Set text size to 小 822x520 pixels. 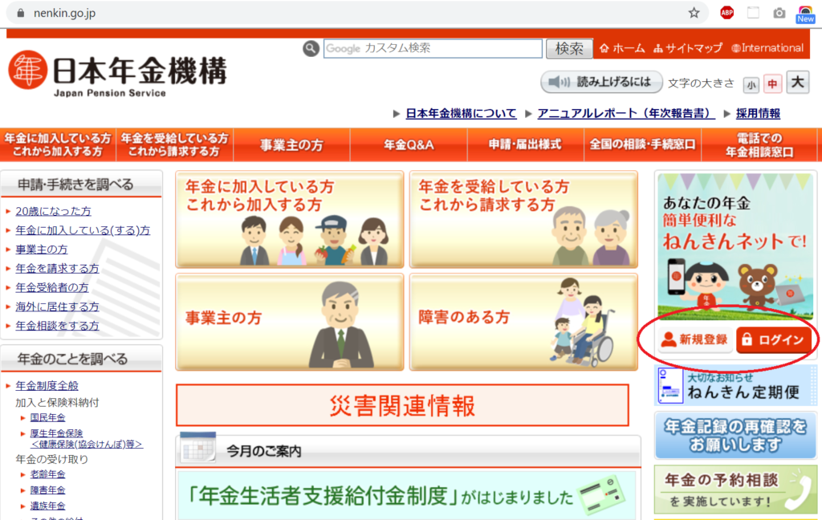751,85
